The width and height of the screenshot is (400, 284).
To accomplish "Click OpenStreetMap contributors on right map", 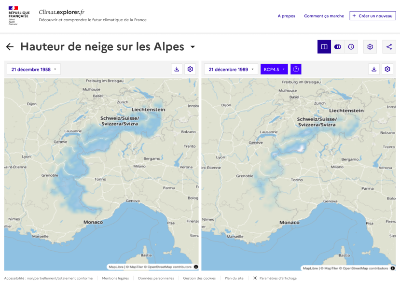I will pyautogui.click(x=365, y=268).
